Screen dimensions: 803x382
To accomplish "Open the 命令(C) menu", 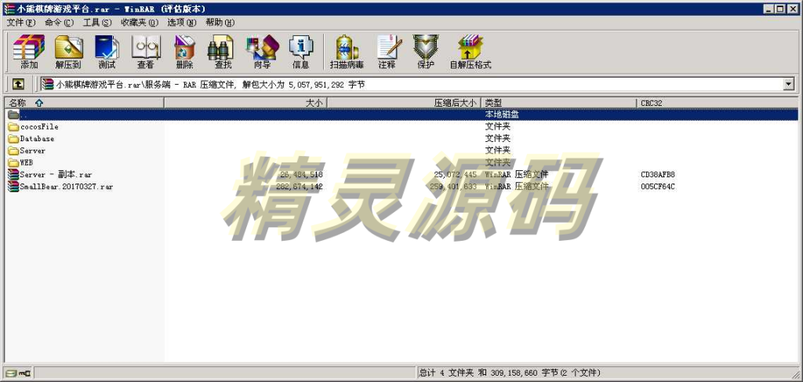I will point(60,23).
